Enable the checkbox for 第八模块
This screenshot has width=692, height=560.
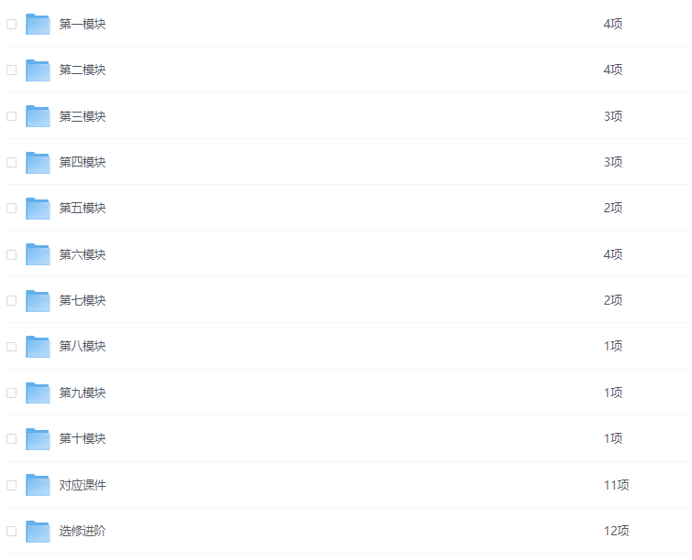pos(12,347)
